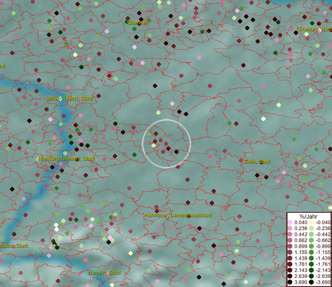
Task: Pick the -3.690 darkest green legend swatch
Action: point(311,282)
